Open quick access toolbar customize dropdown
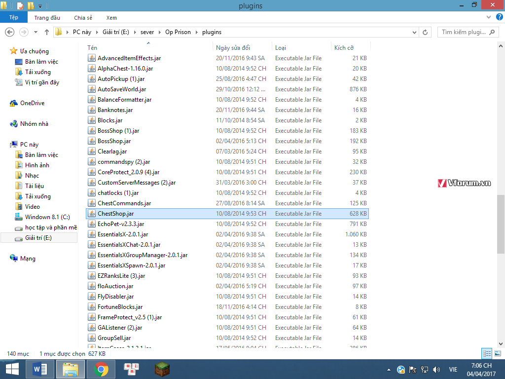Viewport: 505px width, 379px height. click(40, 6)
